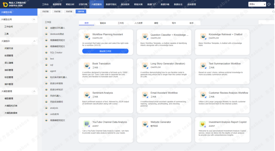
Task: Click the Workflow Planning Assistant robot icon
Action: pyautogui.click(x=87, y=36)
